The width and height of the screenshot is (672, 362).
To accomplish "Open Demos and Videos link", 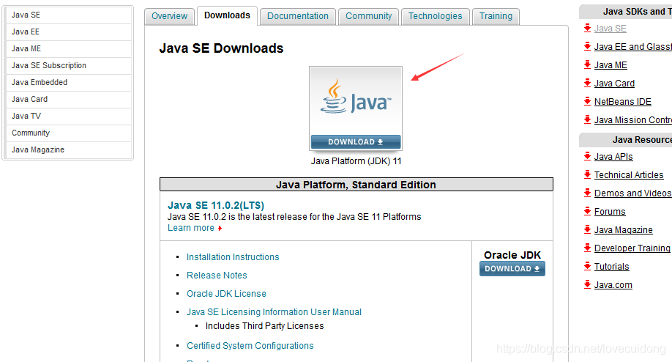I will tap(633, 193).
